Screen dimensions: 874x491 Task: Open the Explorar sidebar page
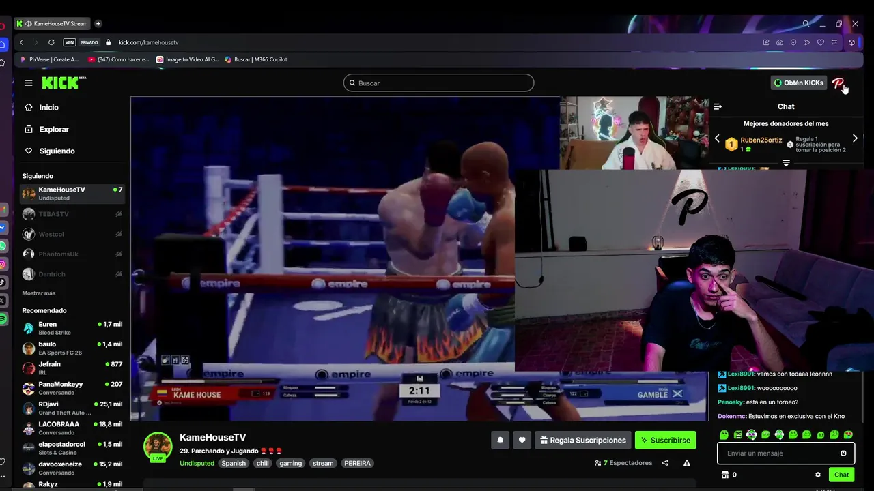54,129
